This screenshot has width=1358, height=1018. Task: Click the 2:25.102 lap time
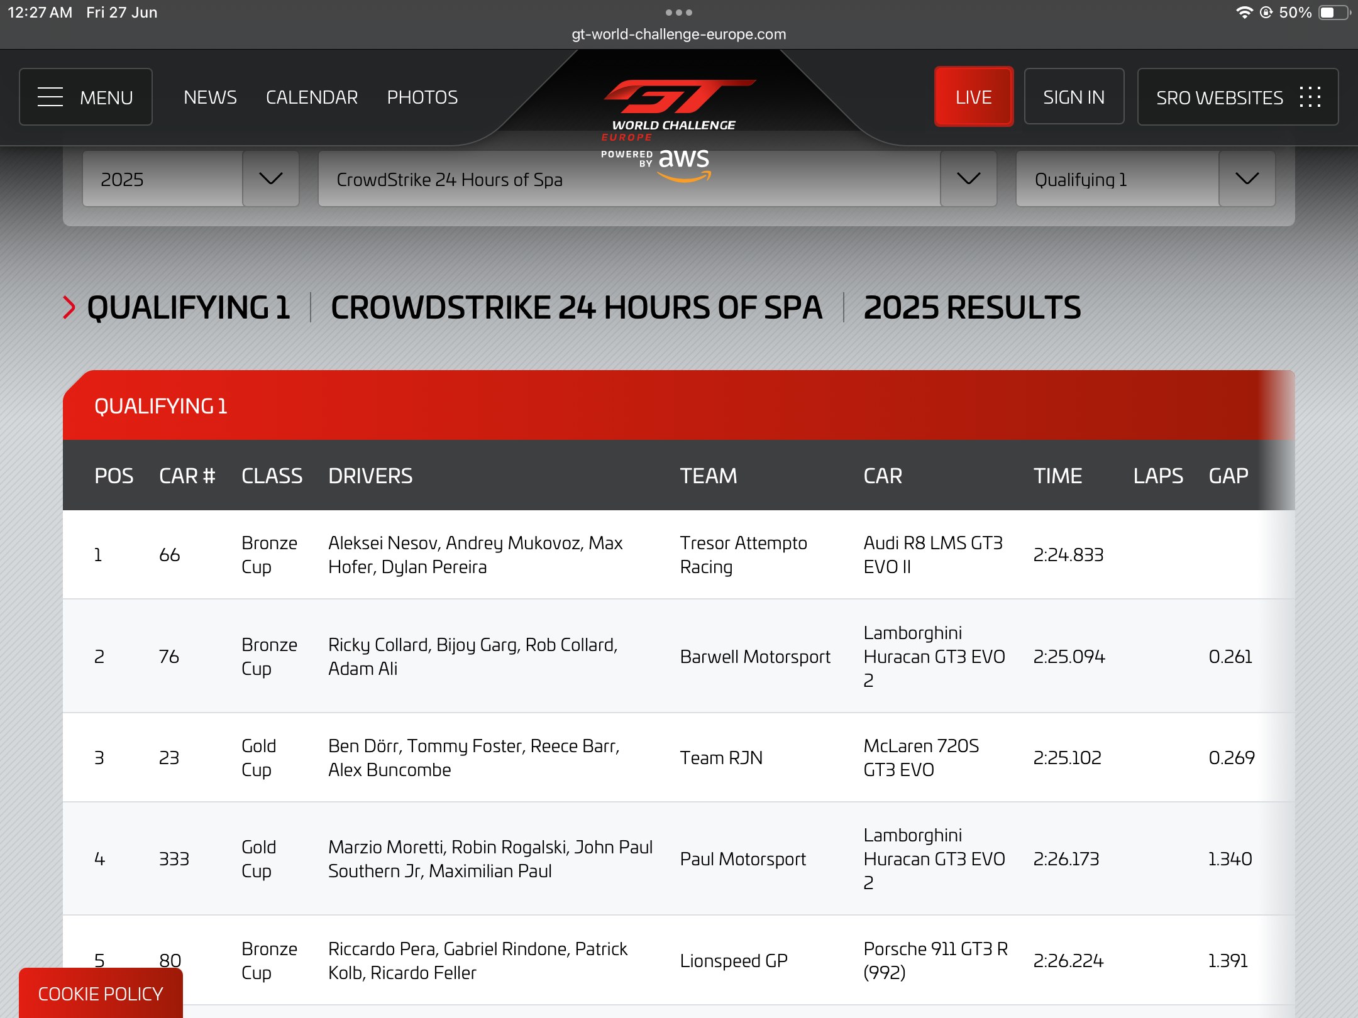click(x=1068, y=758)
